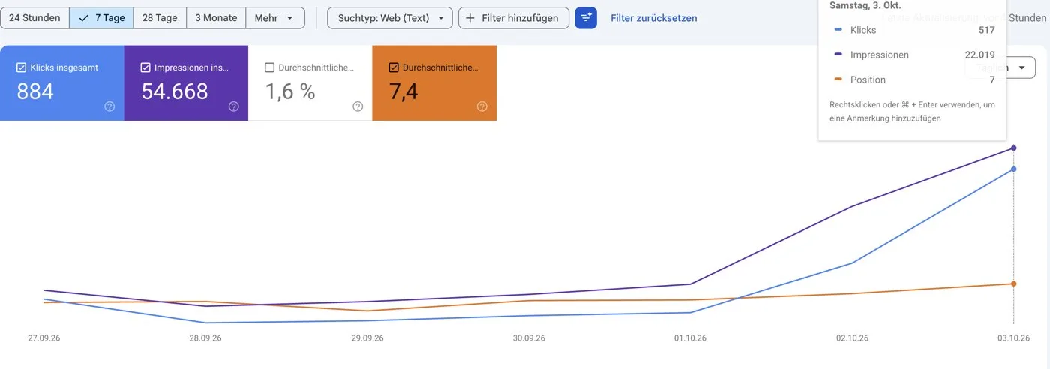
Task: Click the blue filter sparkle icon
Action: [586, 18]
